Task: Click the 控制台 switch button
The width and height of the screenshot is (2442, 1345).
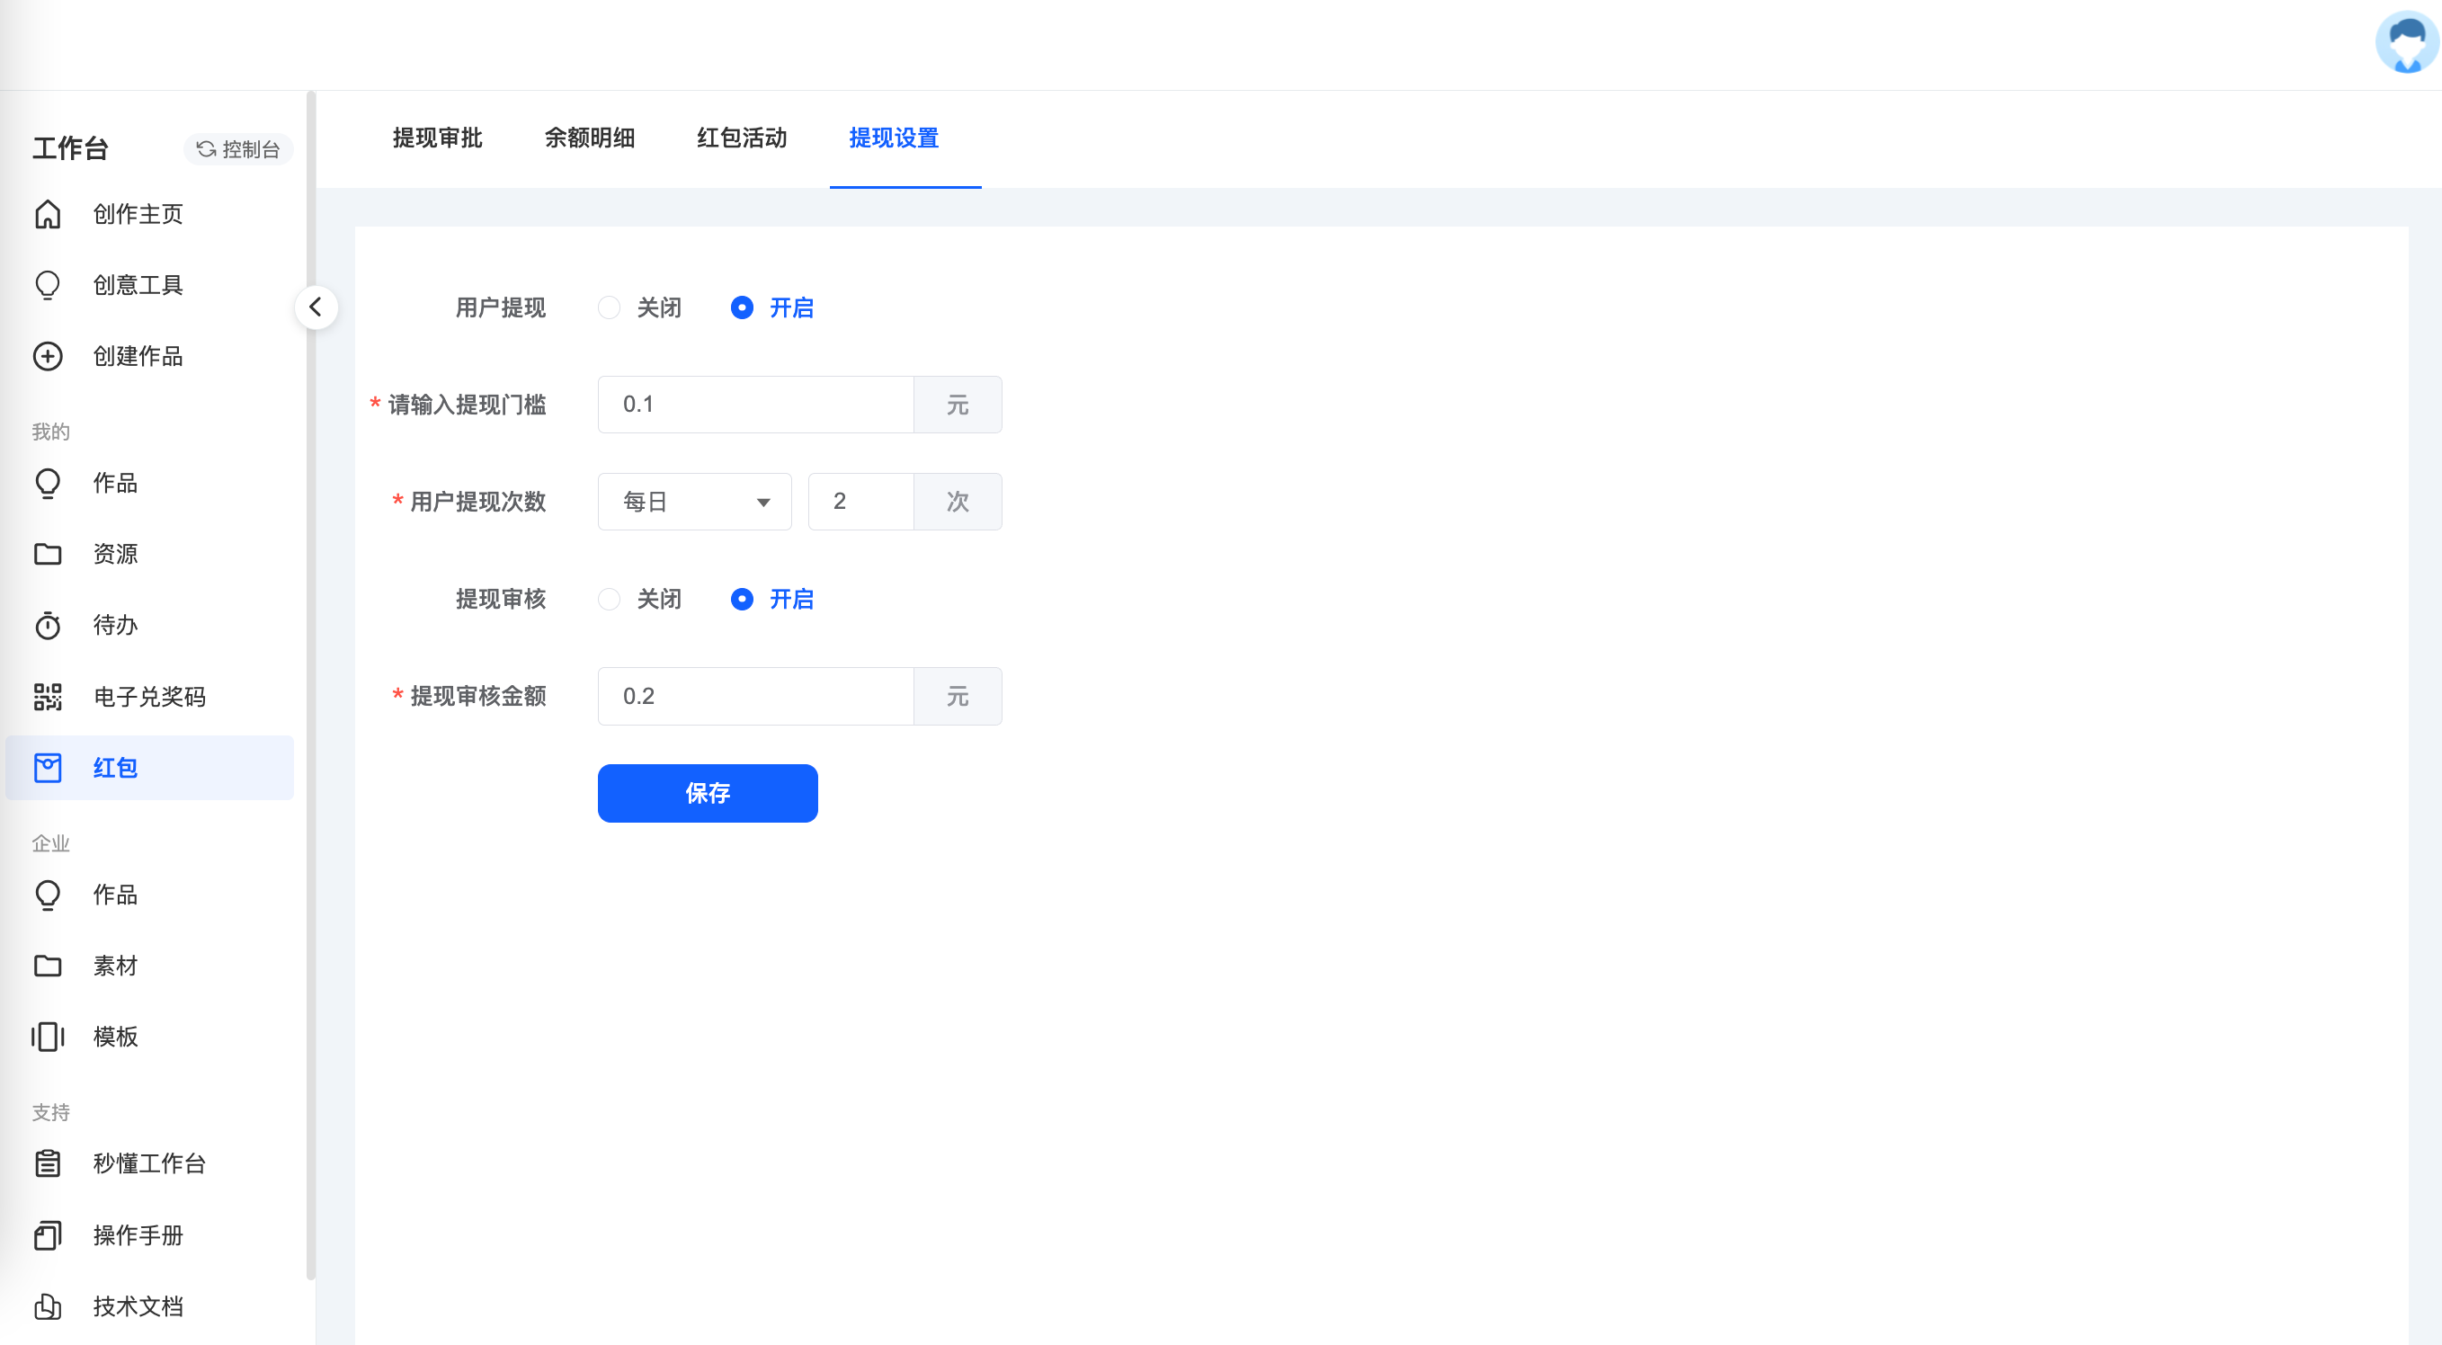Action: click(x=238, y=149)
